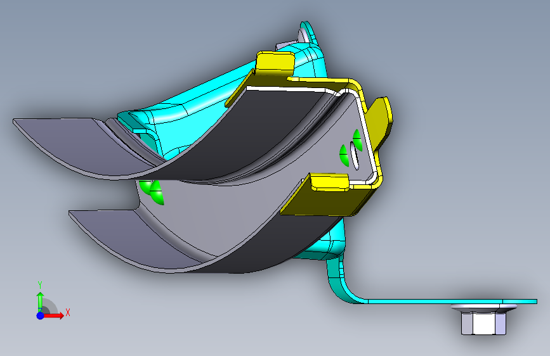The width and height of the screenshot is (550, 356).
Task: Select the white washer at the model's top
Action: tap(303, 35)
